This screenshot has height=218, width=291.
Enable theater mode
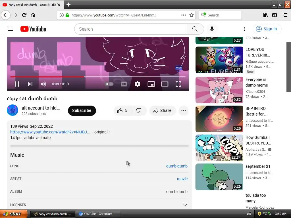165,84
